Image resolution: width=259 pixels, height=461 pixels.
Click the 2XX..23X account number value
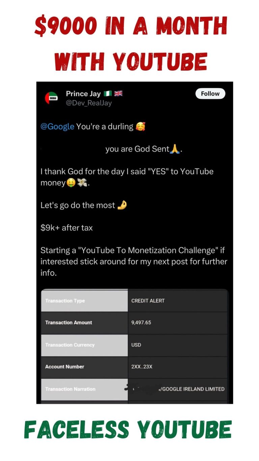(142, 367)
